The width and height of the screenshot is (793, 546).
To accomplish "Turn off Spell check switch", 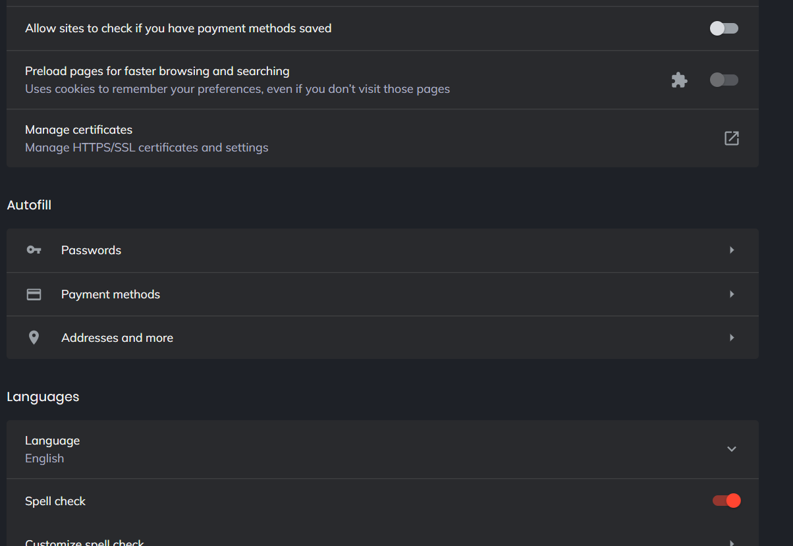I will tap(726, 501).
